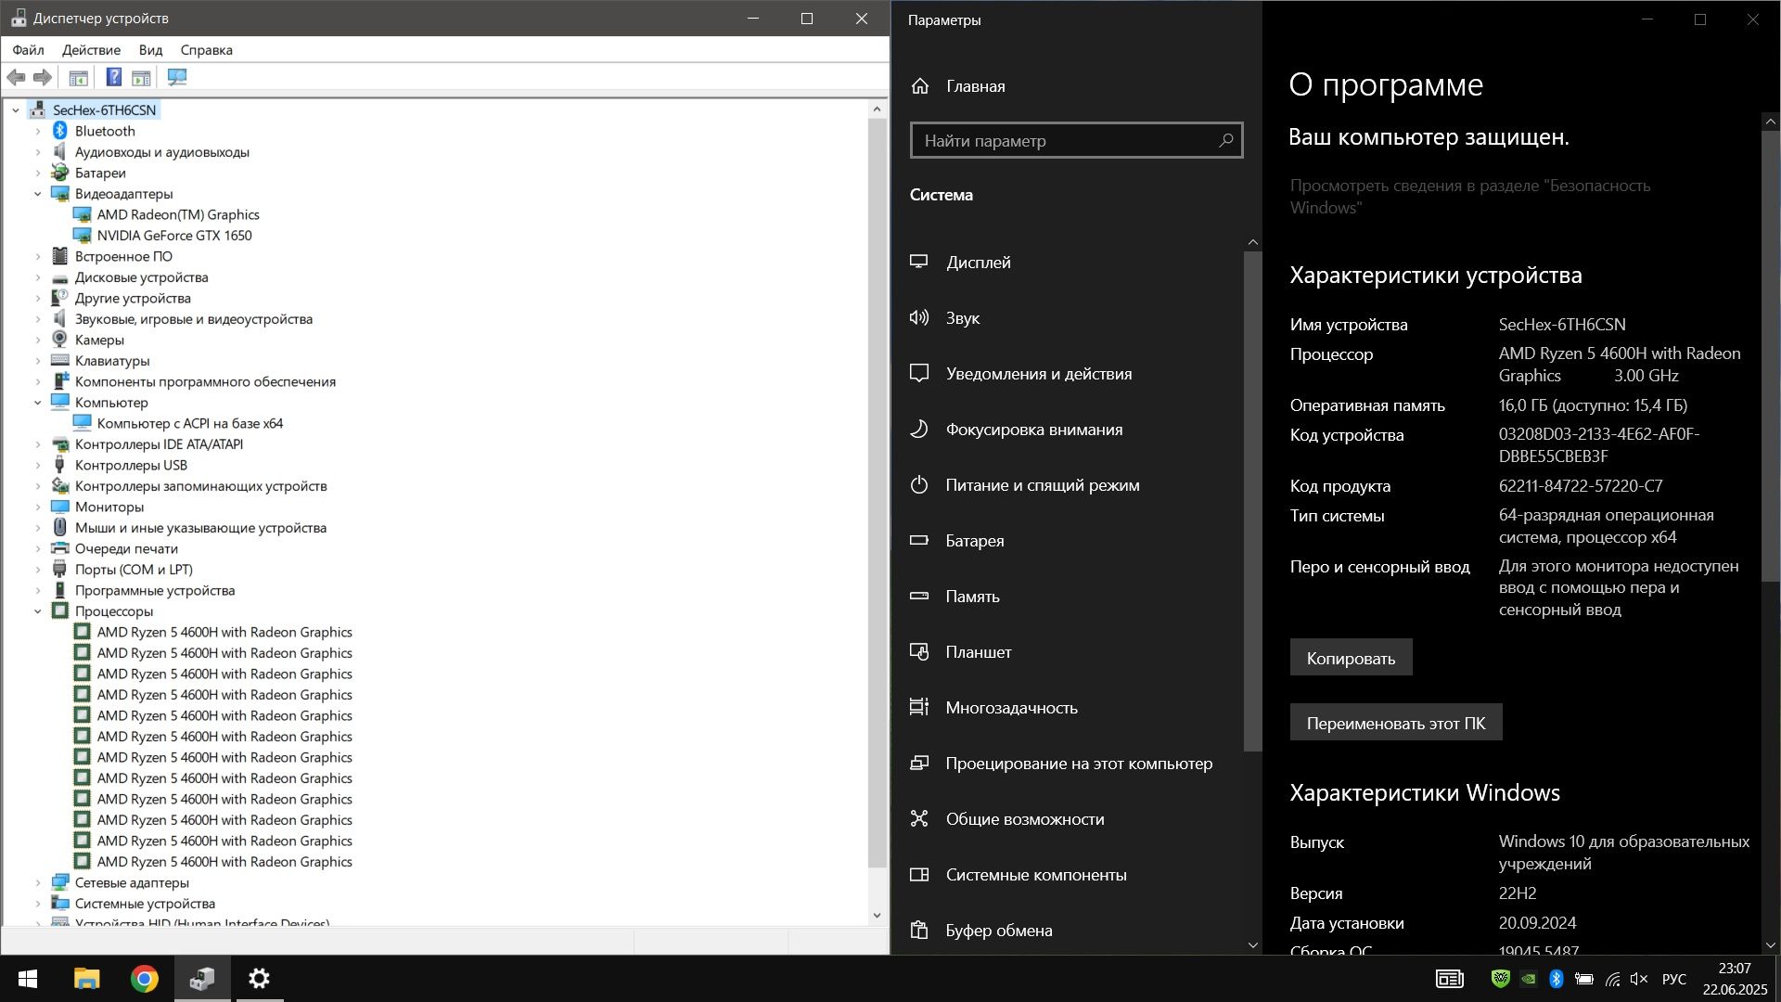Screen dimensions: 1781x1002
Task: Open the Вид menu
Action: [x=150, y=50]
